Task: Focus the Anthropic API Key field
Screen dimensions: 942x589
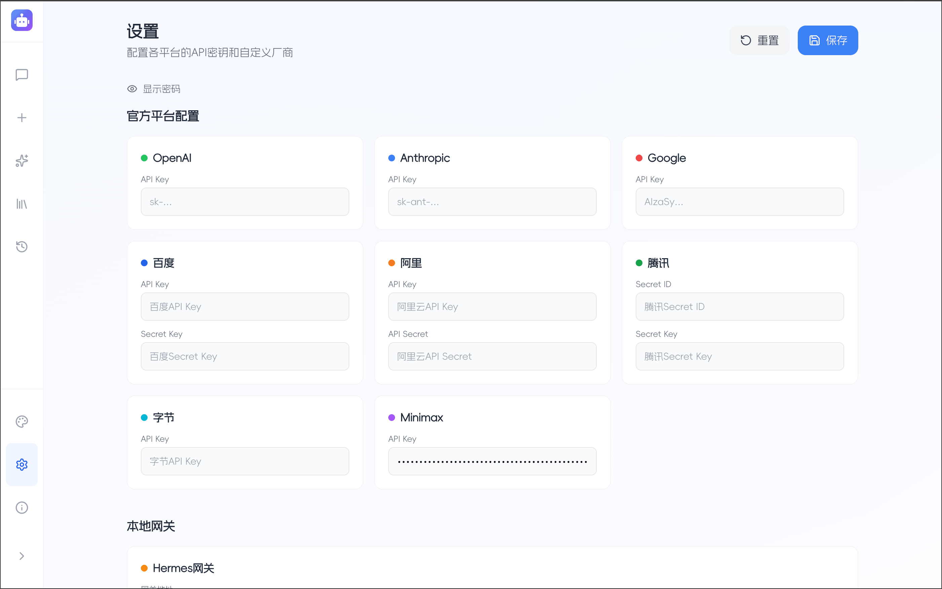Action: pos(493,202)
